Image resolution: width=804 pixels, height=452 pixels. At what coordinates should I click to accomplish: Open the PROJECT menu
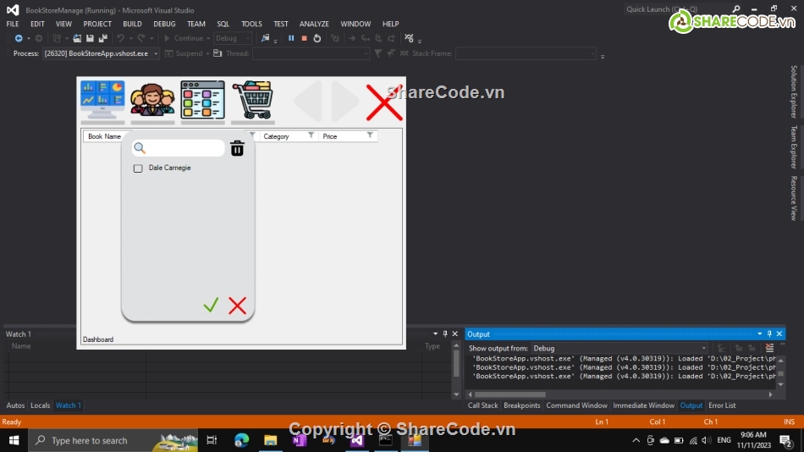(x=97, y=24)
